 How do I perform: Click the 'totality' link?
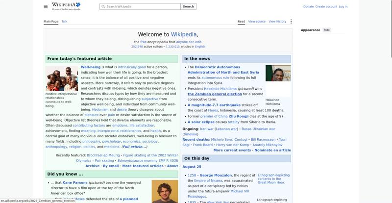[x=234, y=122]
